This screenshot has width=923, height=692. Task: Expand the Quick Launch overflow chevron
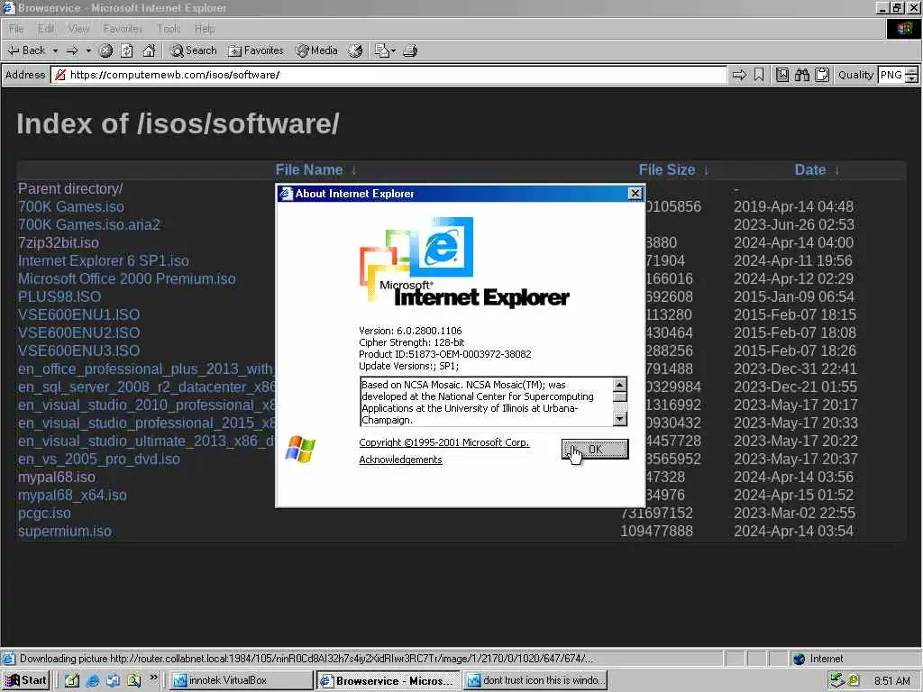coord(153,678)
